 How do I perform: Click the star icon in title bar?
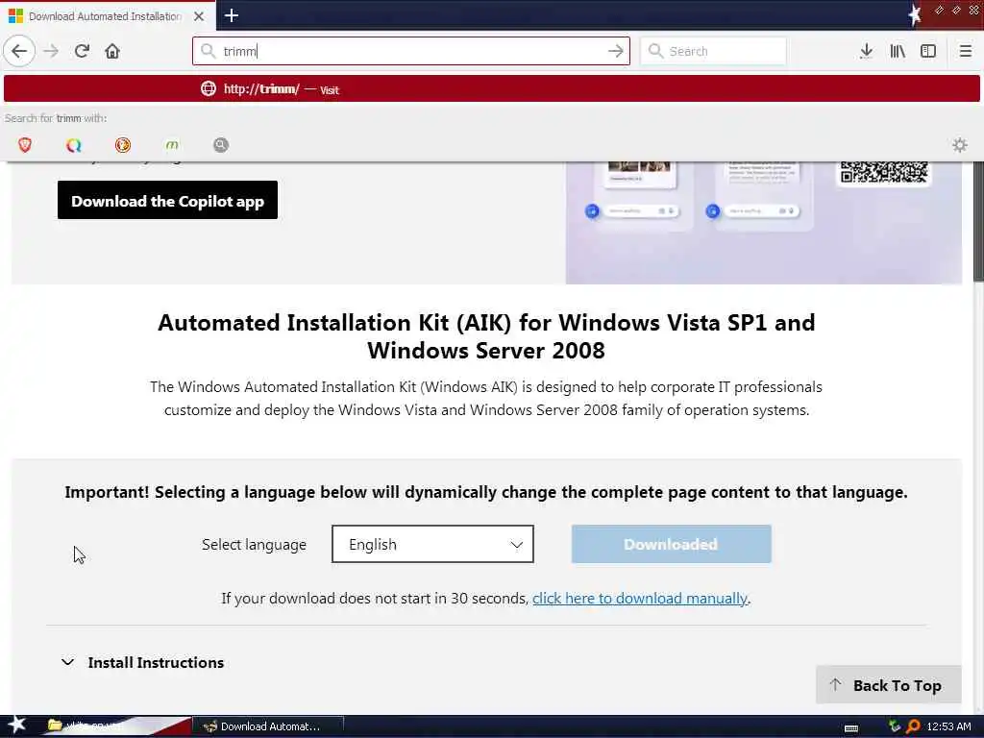tap(915, 15)
